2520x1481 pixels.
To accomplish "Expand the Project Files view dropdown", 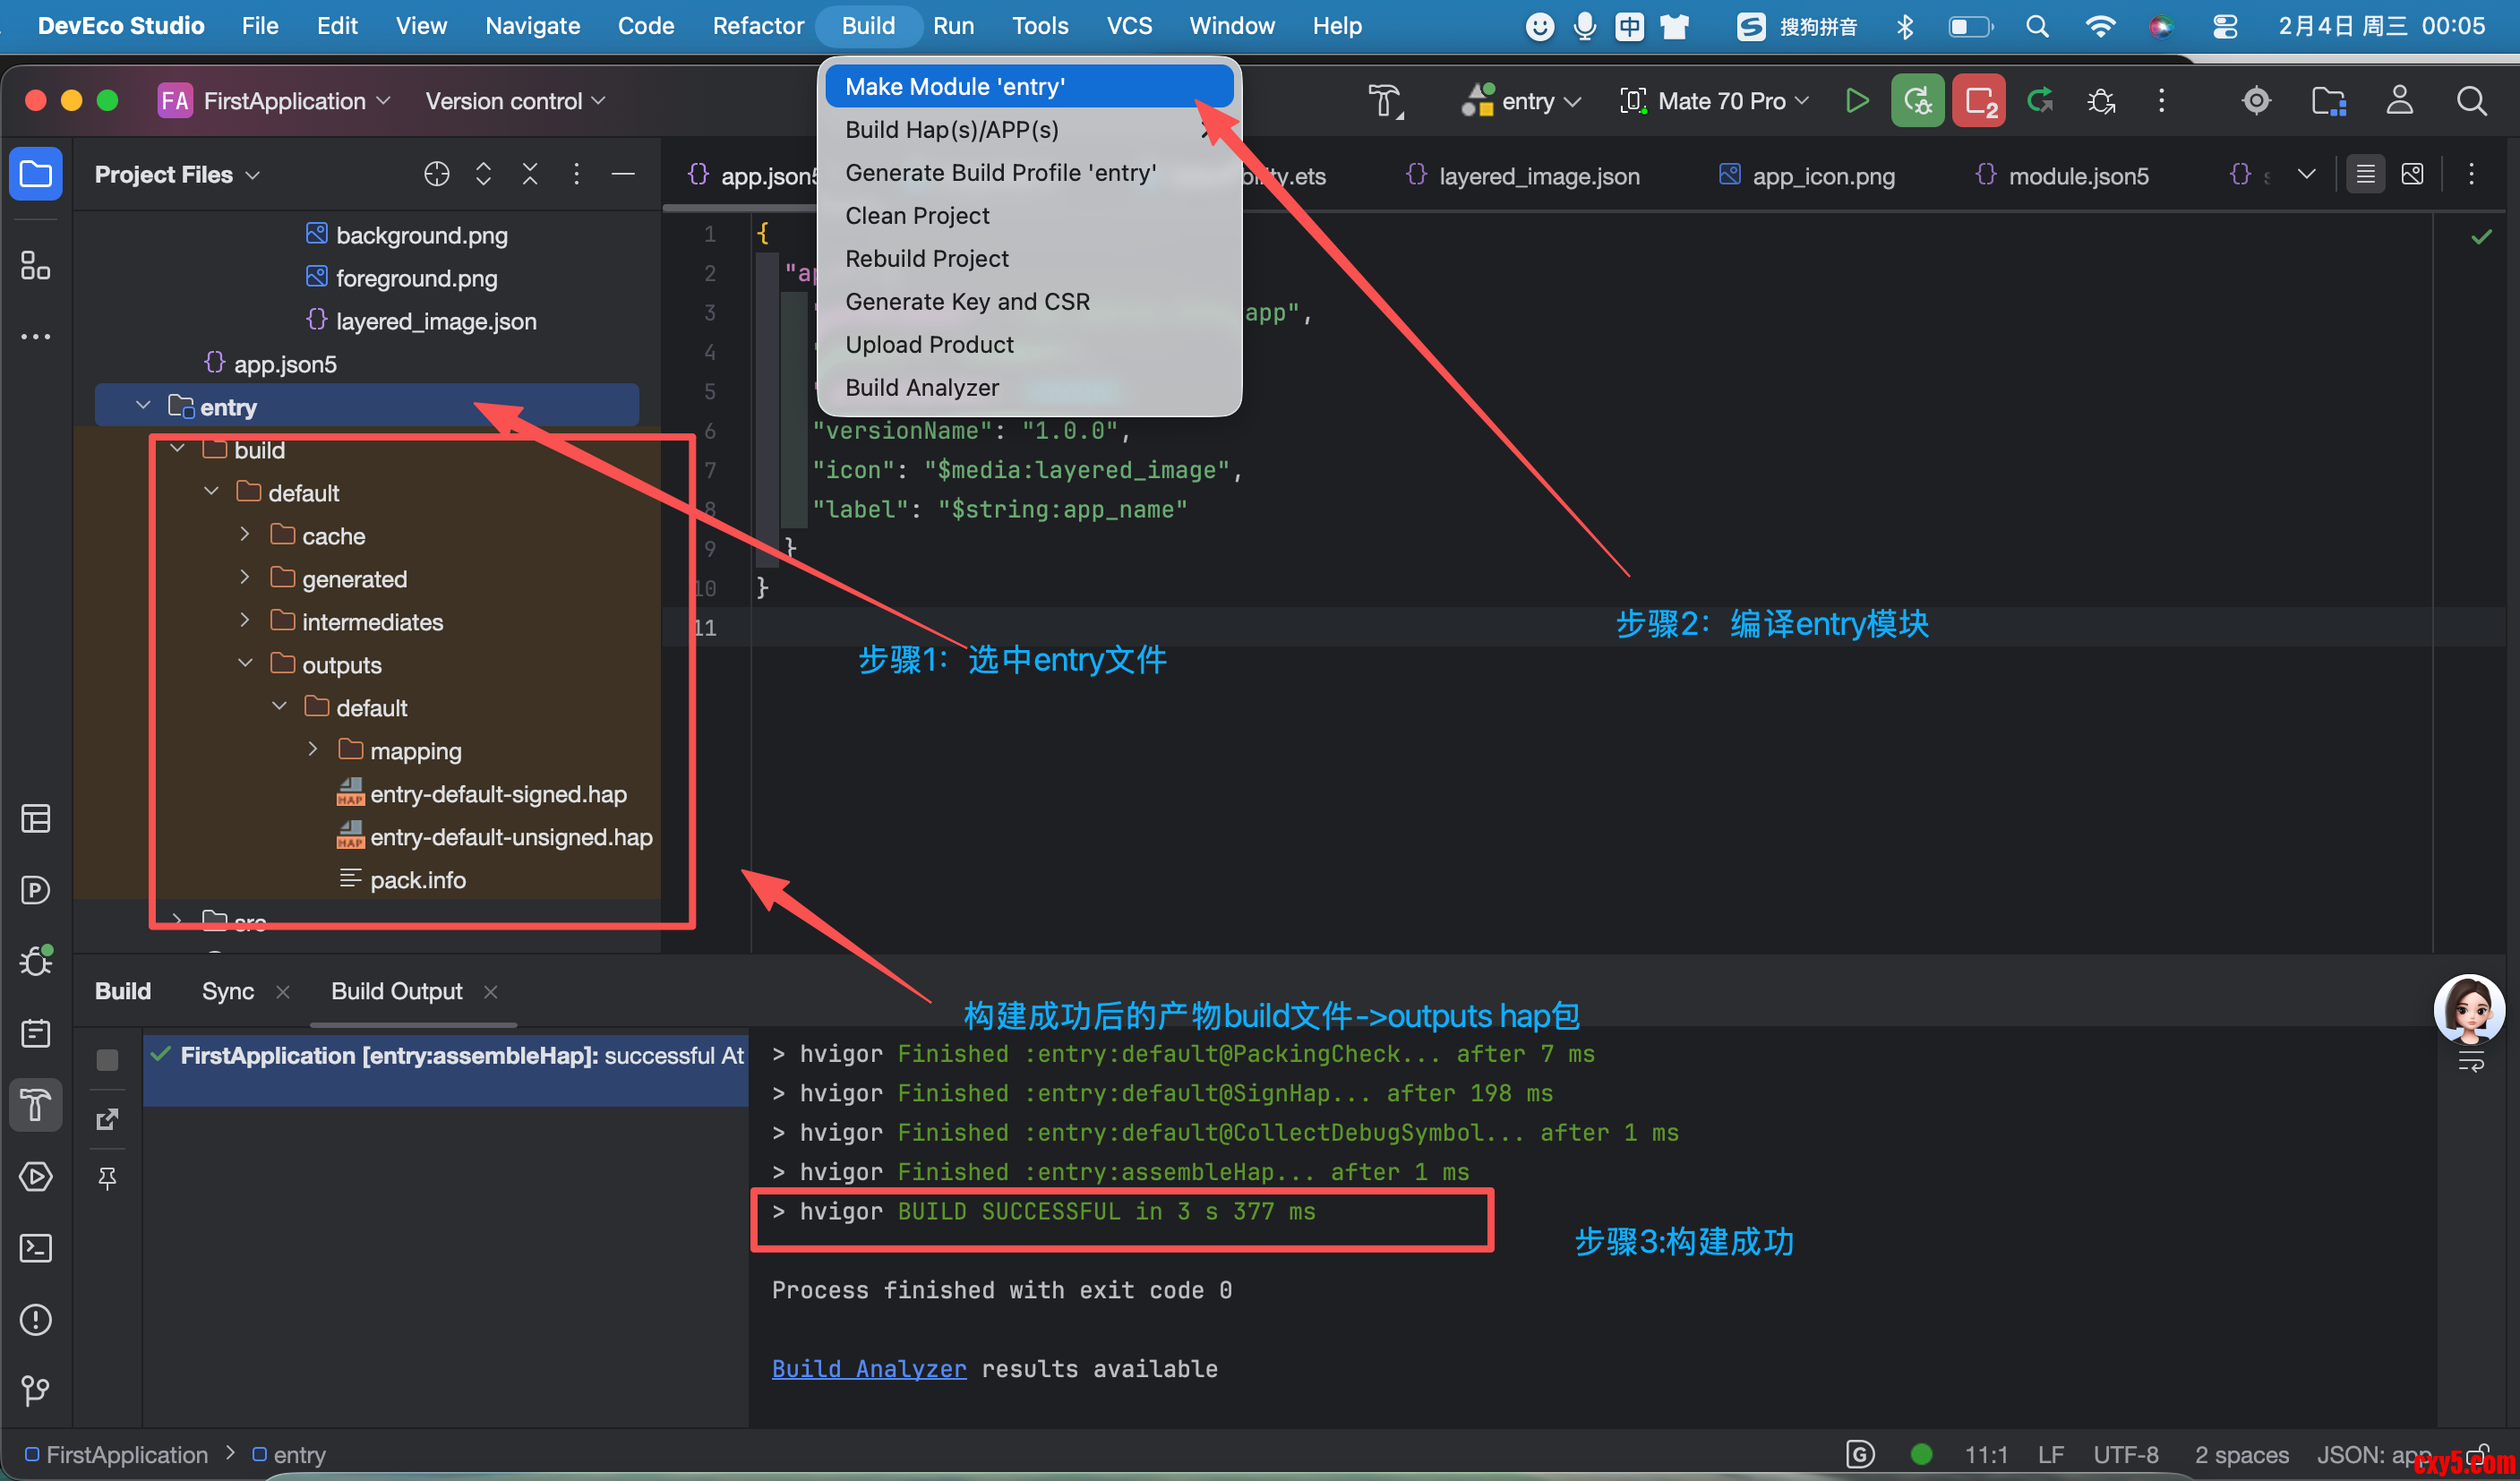I will (177, 175).
